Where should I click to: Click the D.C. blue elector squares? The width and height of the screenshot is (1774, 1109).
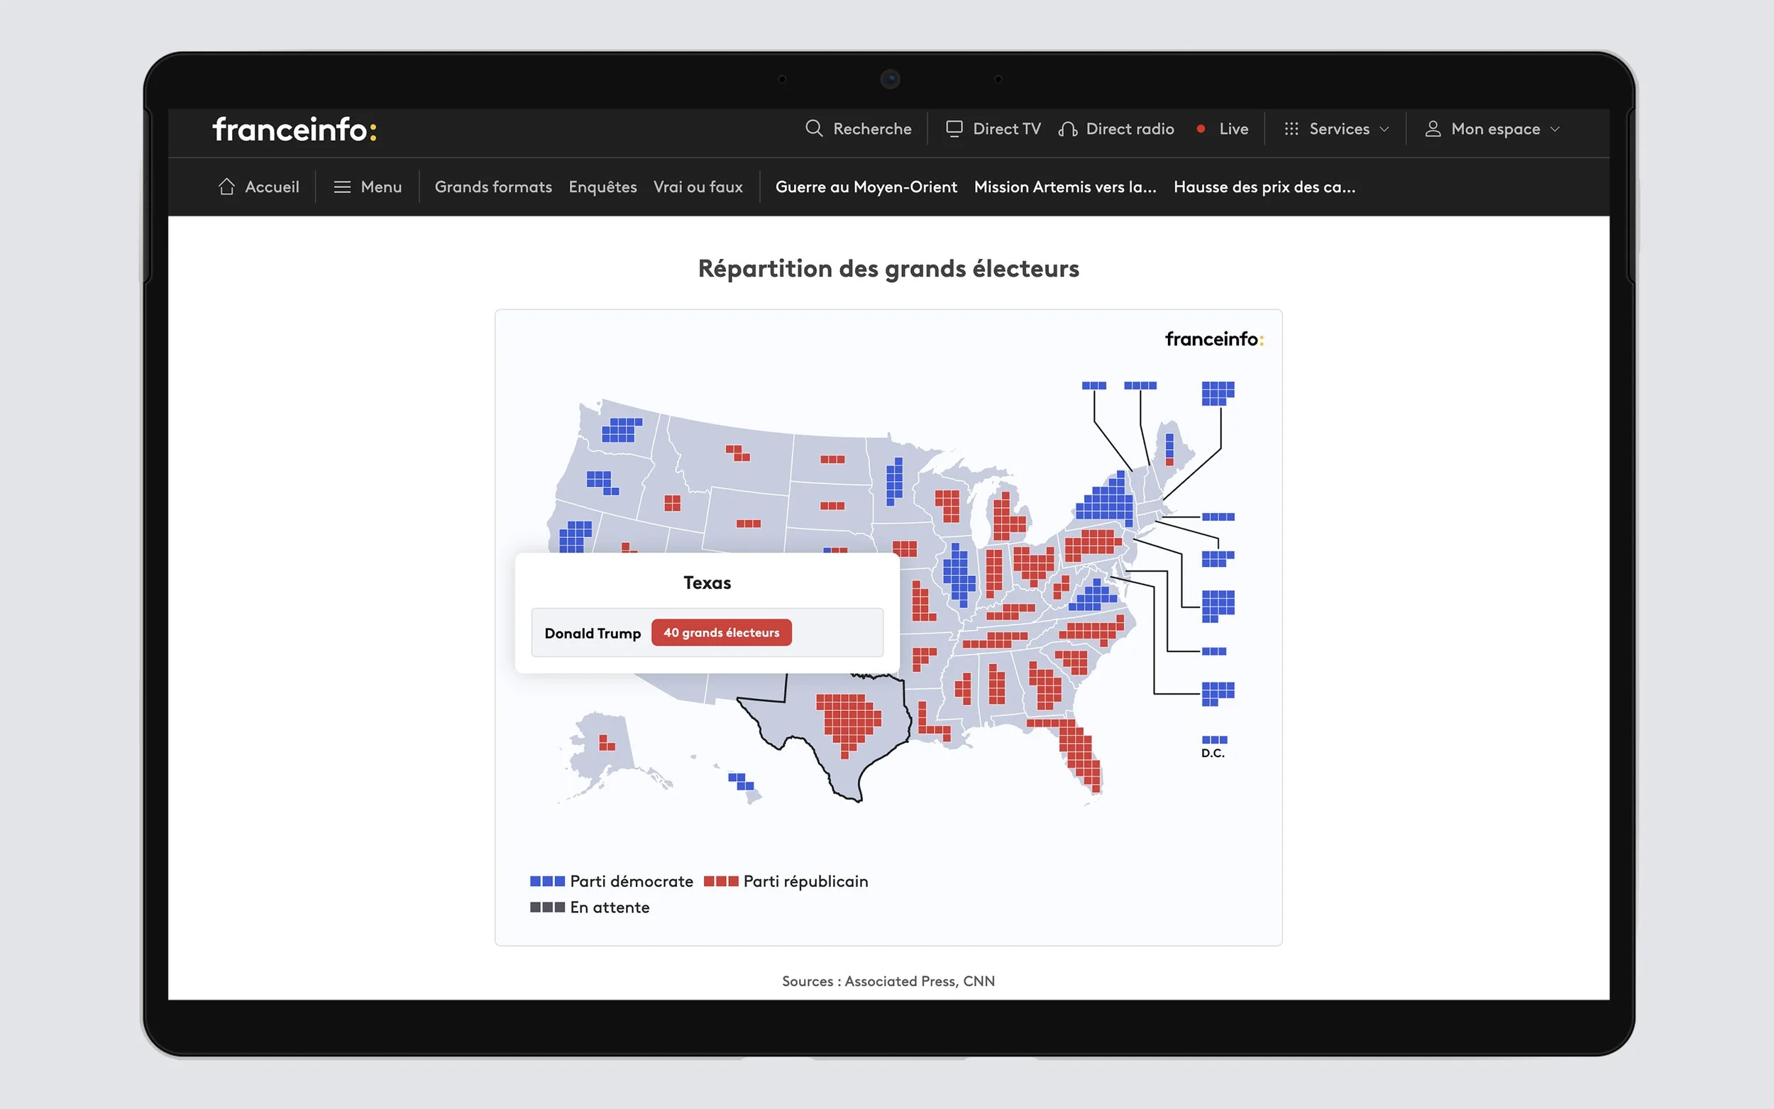point(1213,739)
